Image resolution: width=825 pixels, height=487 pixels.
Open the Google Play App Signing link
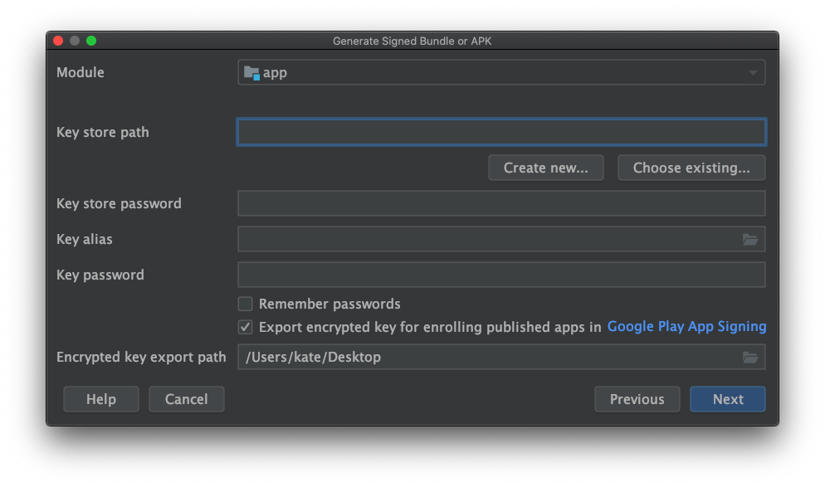point(686,327)
